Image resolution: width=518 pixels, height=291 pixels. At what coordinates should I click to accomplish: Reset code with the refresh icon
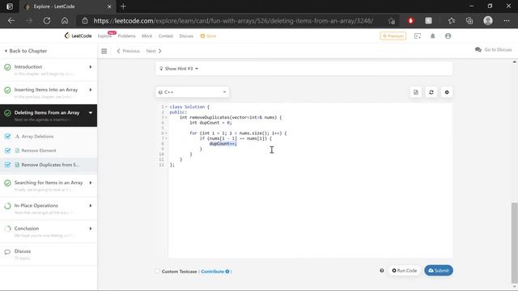point(431,92)
